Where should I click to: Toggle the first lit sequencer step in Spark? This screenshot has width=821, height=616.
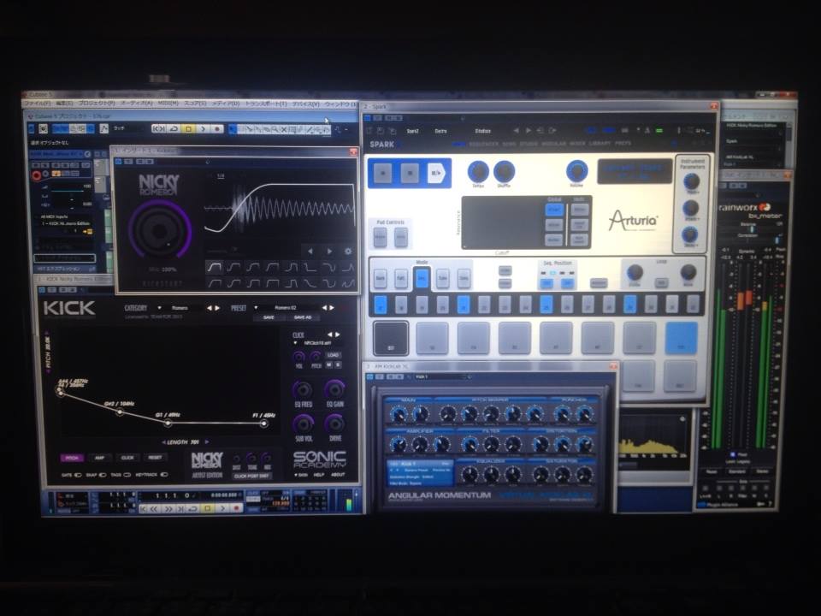pyautogui.click(x=381, y=305)
